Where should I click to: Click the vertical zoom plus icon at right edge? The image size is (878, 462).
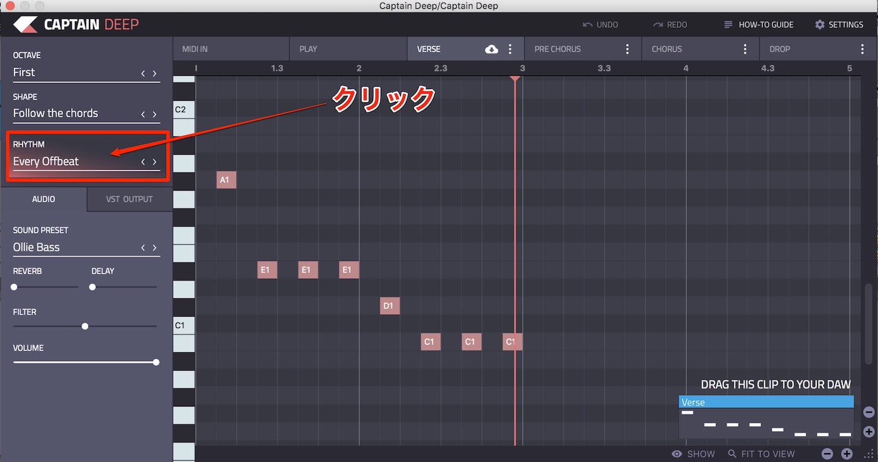pos(869,432)
